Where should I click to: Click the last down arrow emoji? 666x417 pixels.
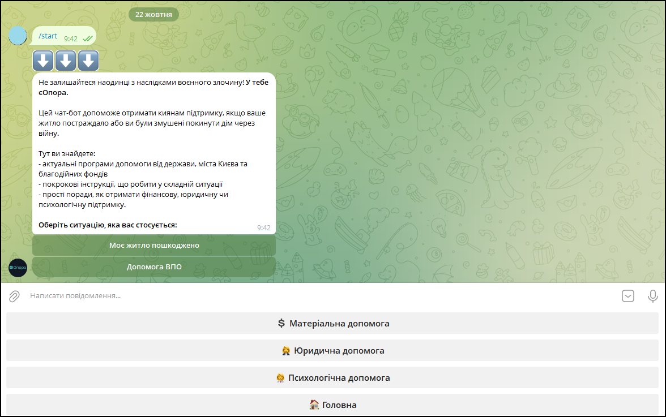pyautogui.click(x=88, y=61)
